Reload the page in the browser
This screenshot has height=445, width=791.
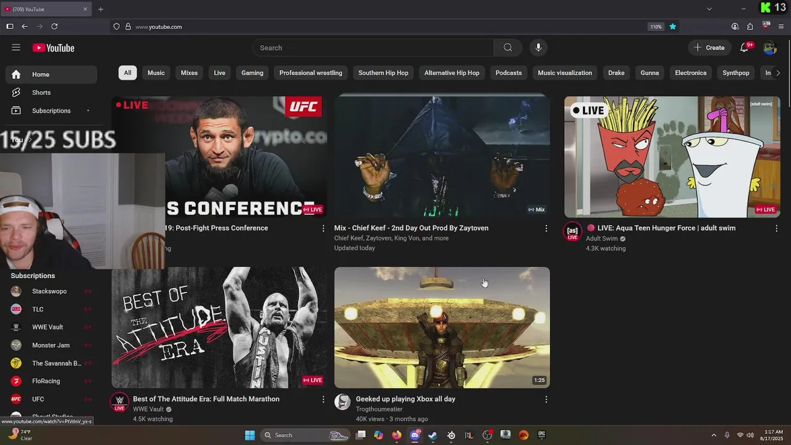click(54, 27)
